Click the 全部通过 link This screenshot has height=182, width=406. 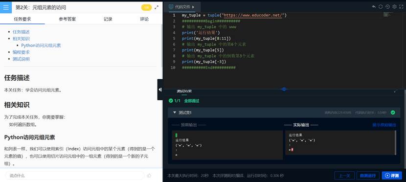coord(192,101)
